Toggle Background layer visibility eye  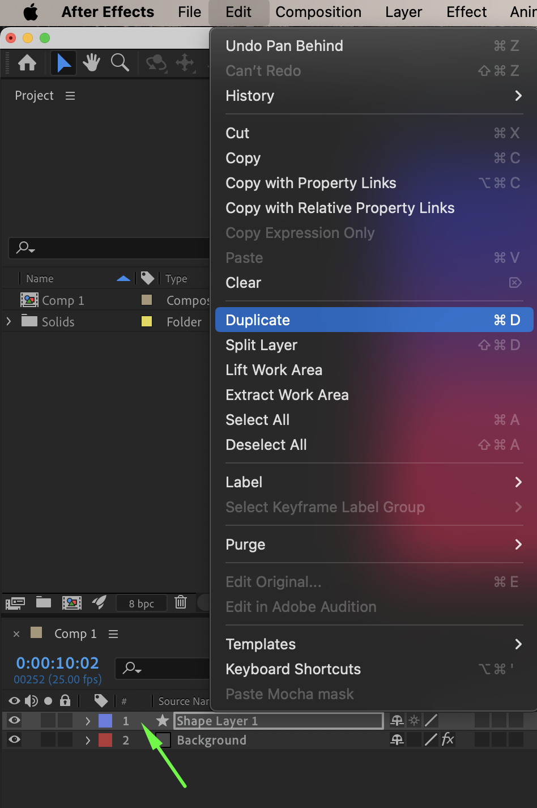pyautogui.click(x=14, y=740)
